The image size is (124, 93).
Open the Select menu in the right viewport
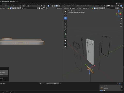82,6
